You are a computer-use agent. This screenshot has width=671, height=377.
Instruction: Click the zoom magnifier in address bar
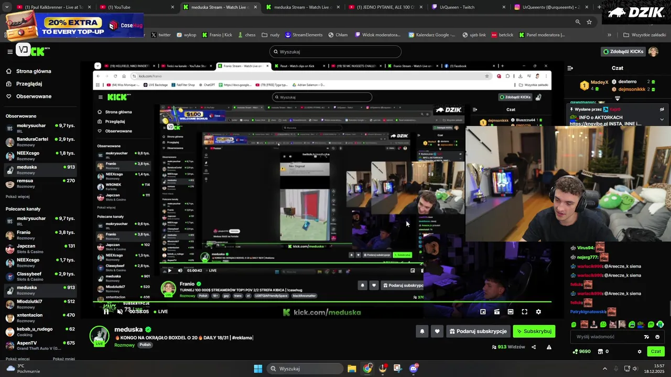[578, 22]
